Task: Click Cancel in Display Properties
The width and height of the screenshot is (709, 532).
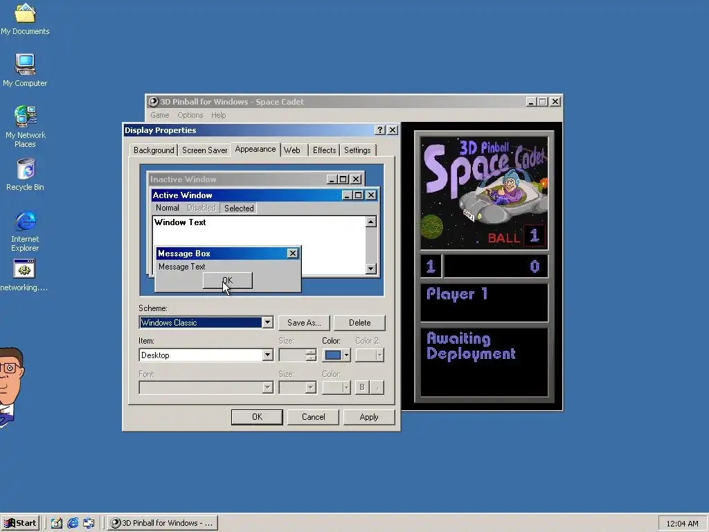Action: (x=313, y=417)
